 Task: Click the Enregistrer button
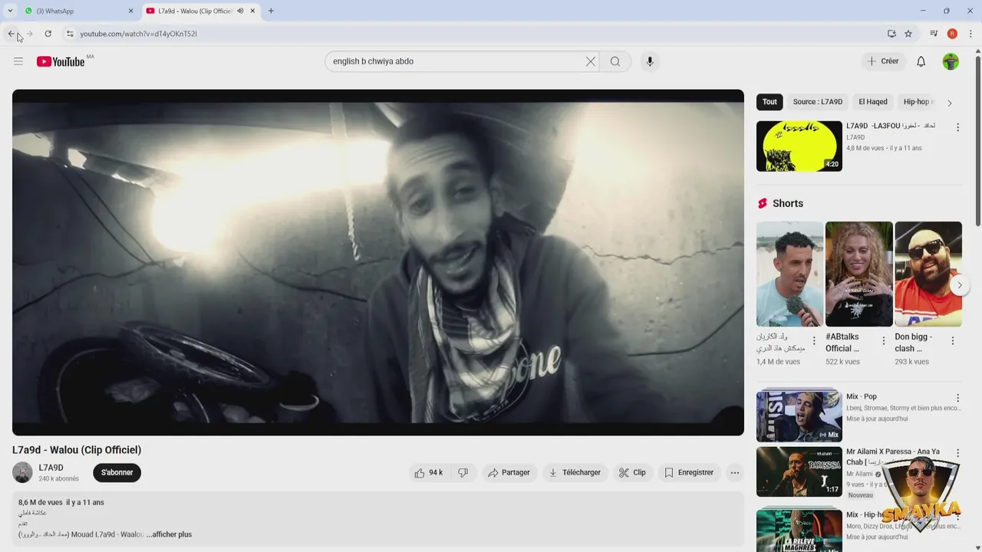689,473
